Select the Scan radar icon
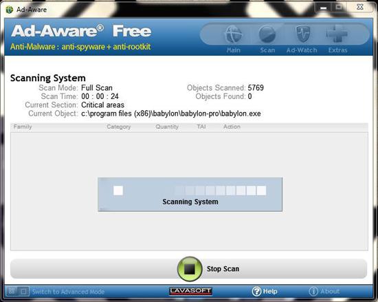Viewport: 378px width, 302px height. tap(267, 34)
